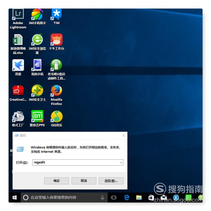Launch 千牛工作台 desktop icon
The image size is (211, 211).
click(56, 42)
